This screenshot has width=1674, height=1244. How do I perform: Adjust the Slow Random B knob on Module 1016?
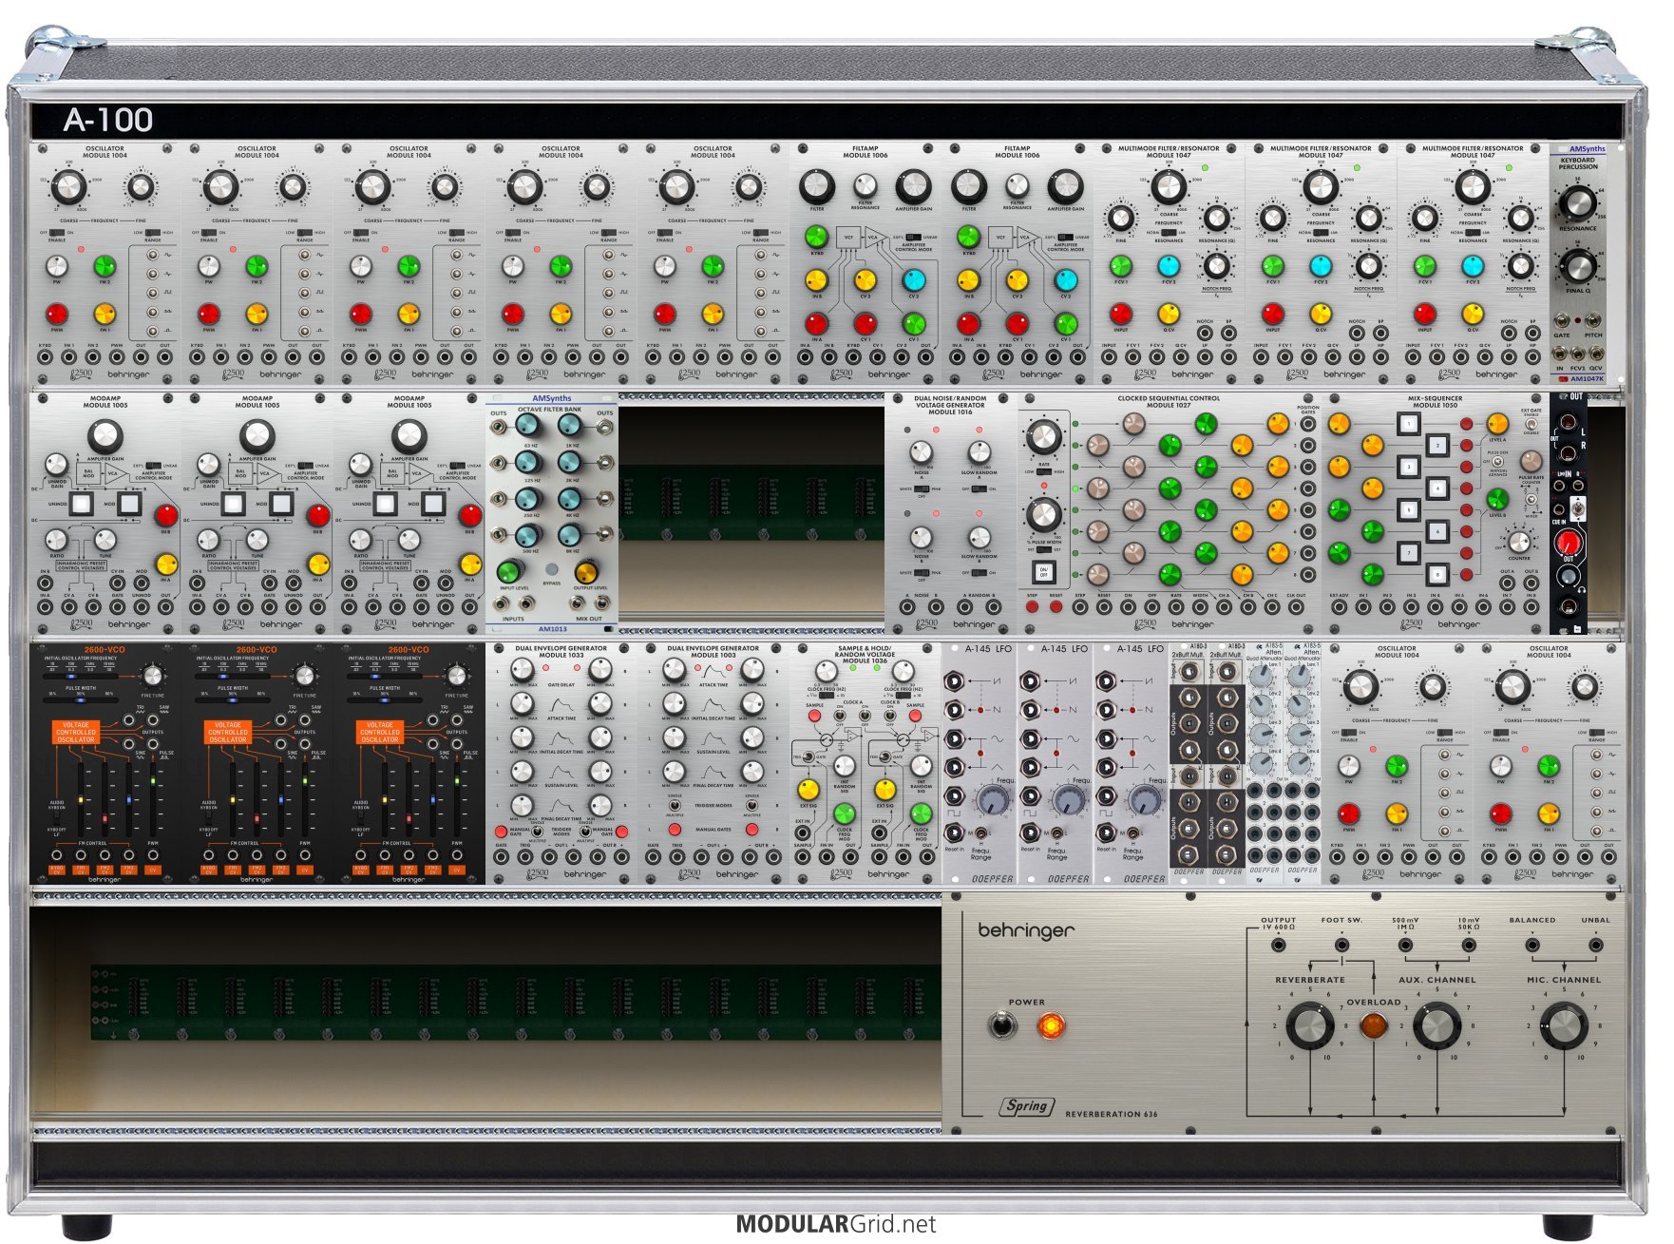[979, 538]
